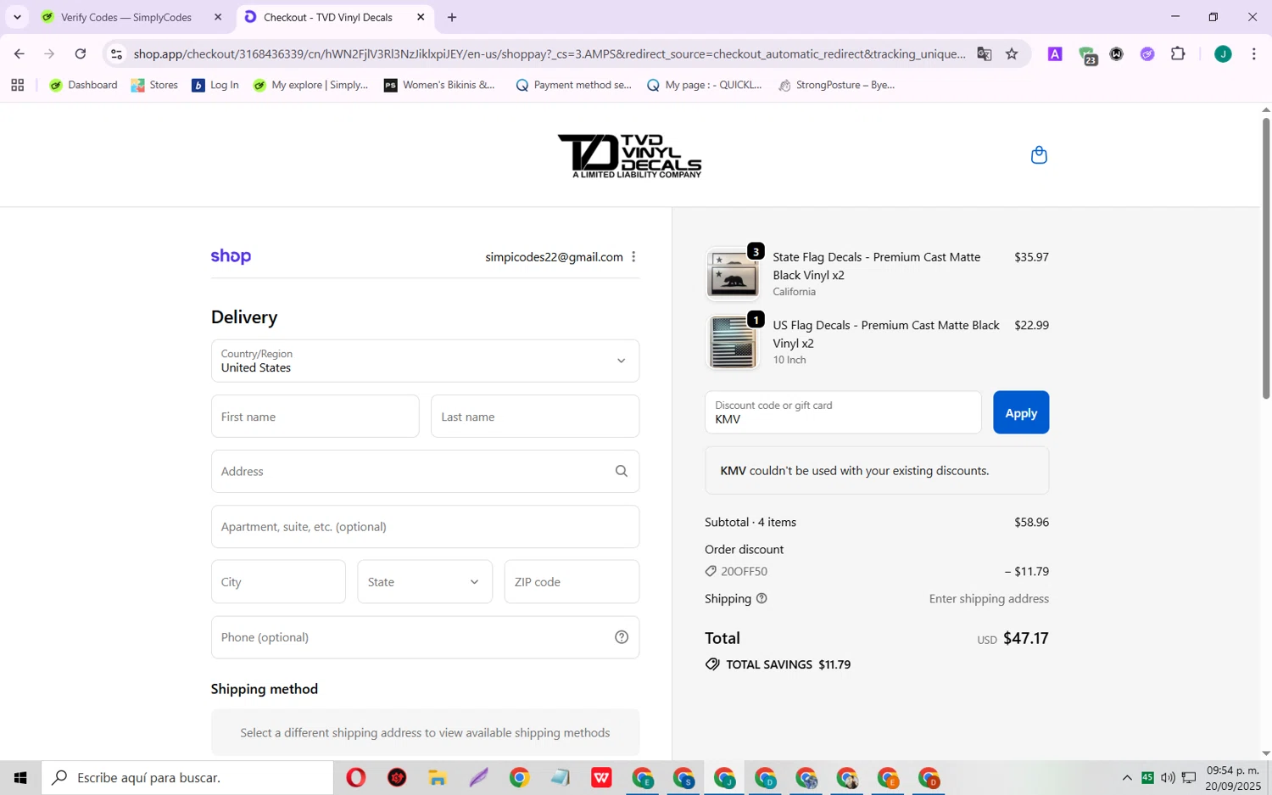Click the page vertical scrollbar
The width and height of the screenshot is (1272, 795).
pyautogui.click(x=1266, y=258)
